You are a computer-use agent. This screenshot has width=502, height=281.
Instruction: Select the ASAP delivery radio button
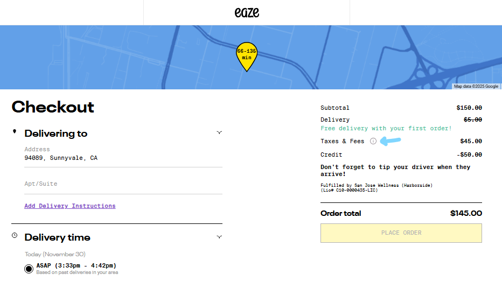[29, 269]
